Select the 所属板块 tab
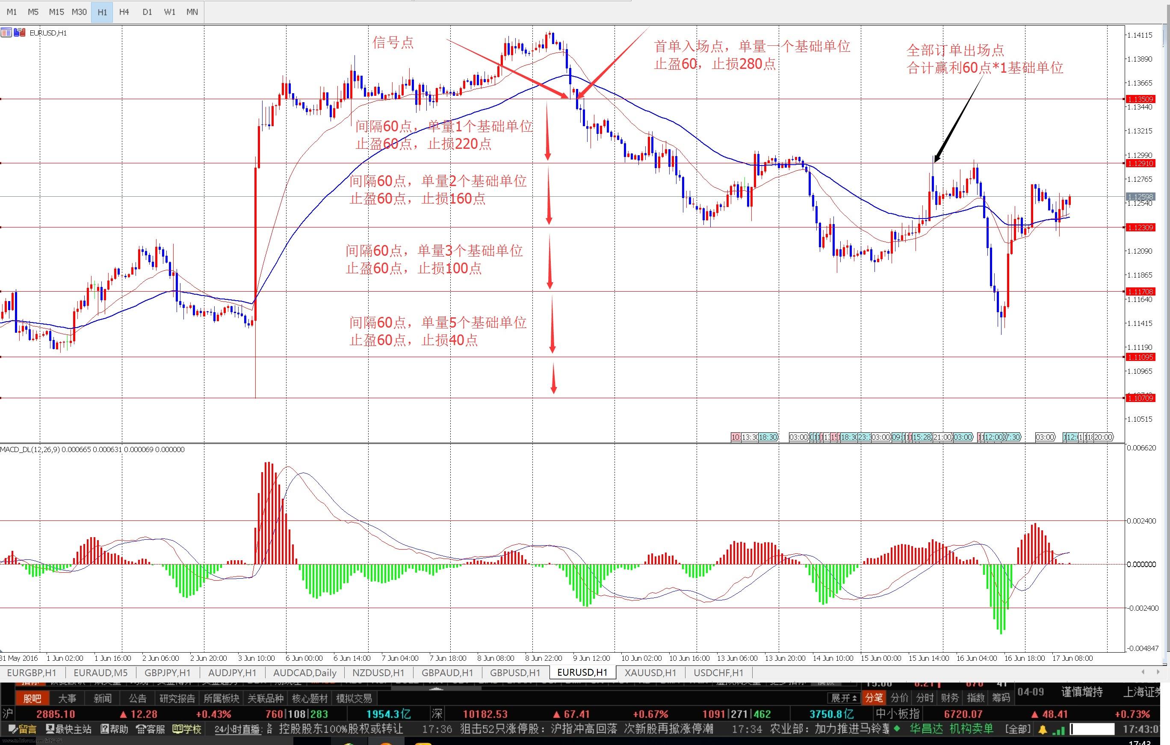The height and width of the screenshot is (745, 1170). [222, 698]
